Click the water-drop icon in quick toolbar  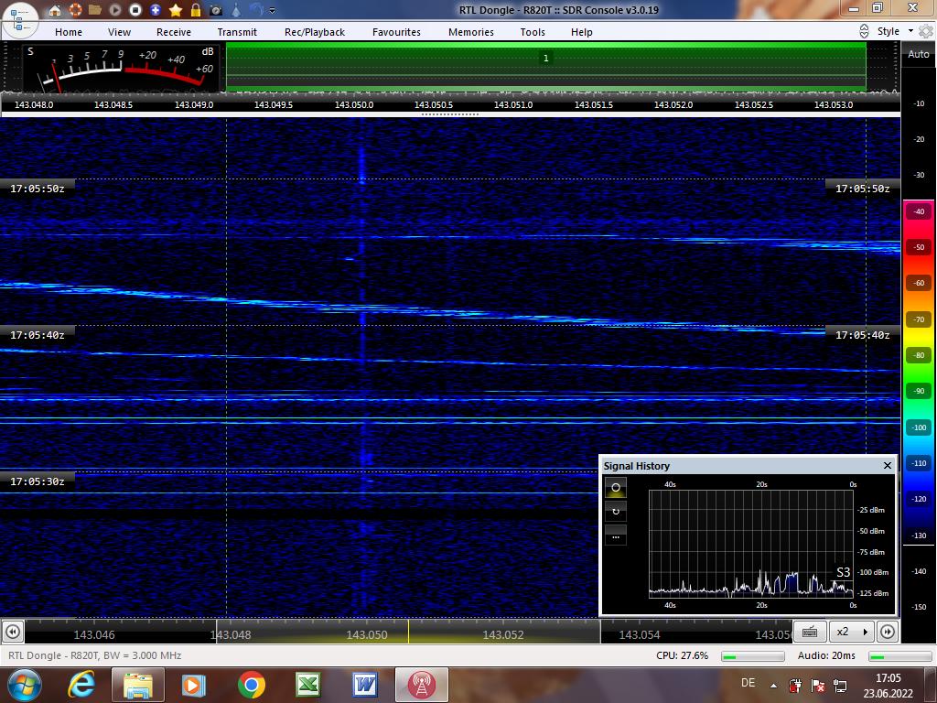(236, 10)
